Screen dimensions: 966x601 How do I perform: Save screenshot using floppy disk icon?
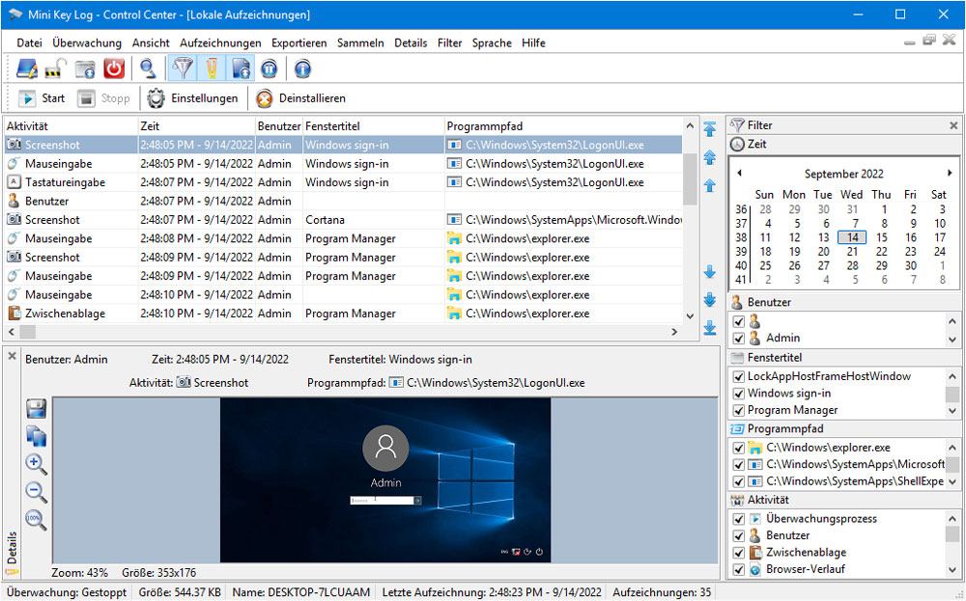(x=36, y=408)
